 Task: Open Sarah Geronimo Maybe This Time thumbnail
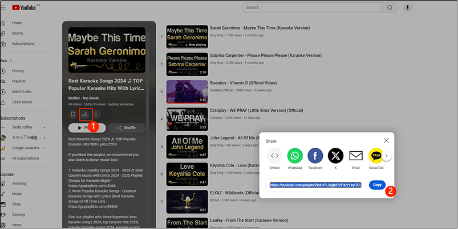coord(187,37)
